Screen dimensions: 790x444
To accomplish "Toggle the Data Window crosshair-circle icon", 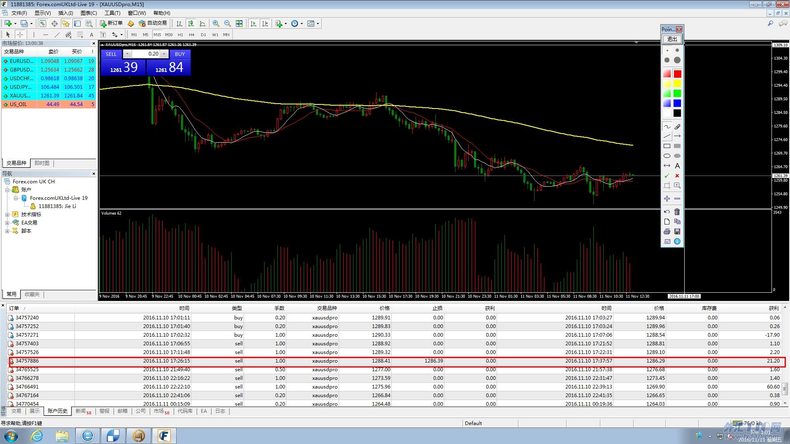I will [x=54, y=23].
